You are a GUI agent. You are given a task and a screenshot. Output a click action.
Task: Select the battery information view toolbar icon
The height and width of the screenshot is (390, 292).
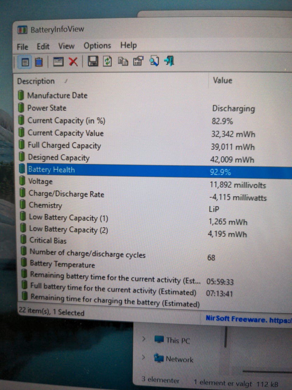click(25, 62)
